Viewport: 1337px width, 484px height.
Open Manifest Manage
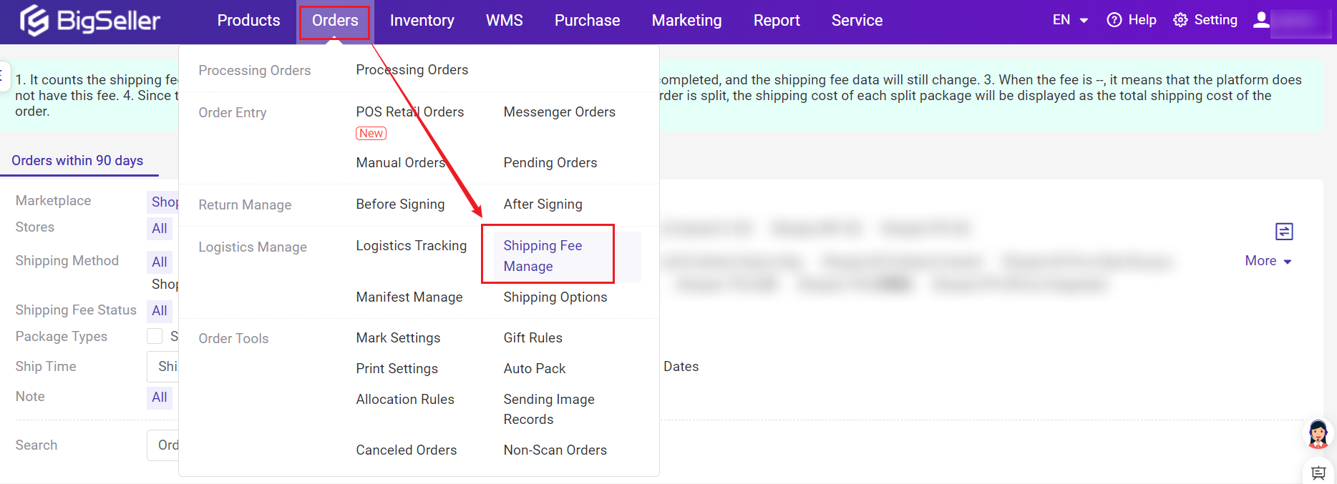[x=409, y=297]
